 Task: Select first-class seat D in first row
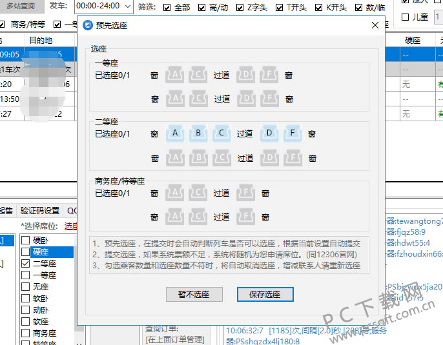[246, 75]
